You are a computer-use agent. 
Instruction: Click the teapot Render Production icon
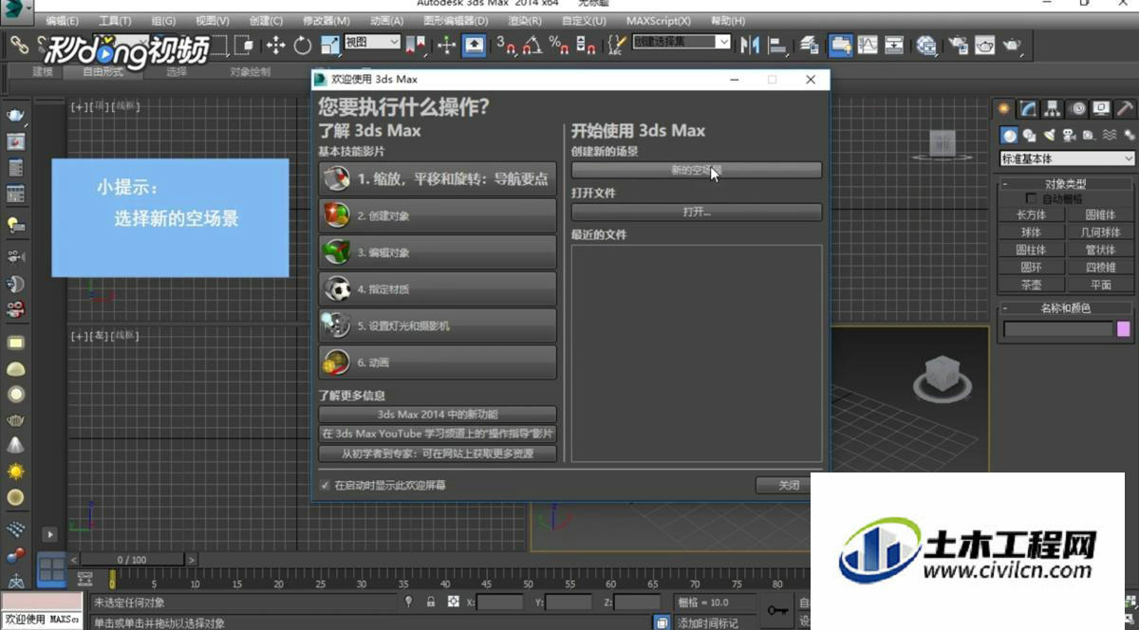click(1012, 45)
